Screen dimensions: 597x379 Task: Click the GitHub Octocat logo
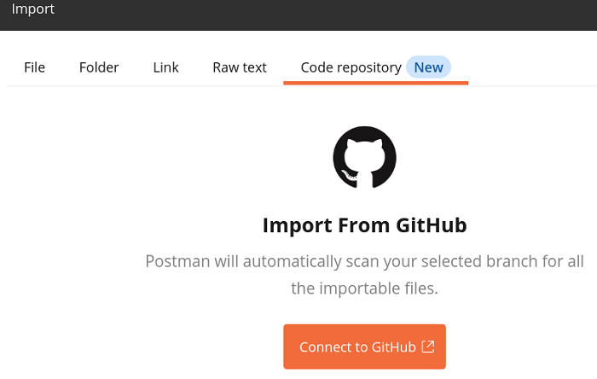point(364,157)
